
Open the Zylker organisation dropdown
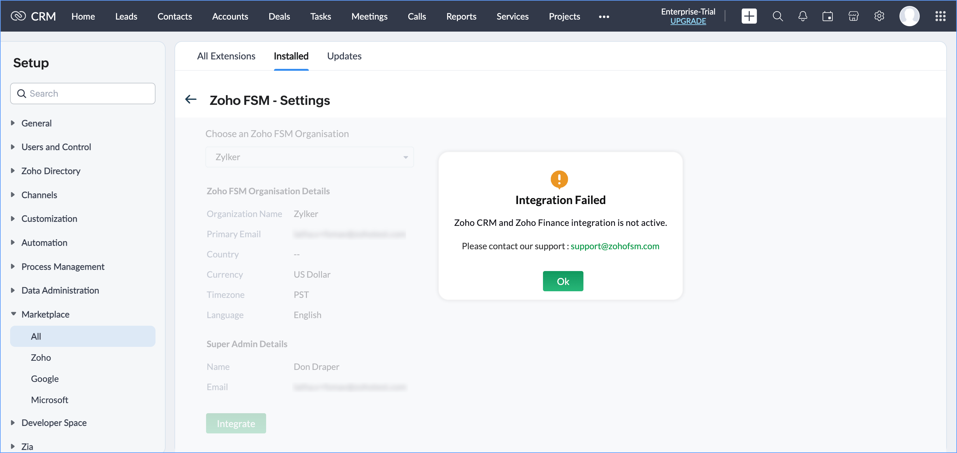[x=309, y=157]
